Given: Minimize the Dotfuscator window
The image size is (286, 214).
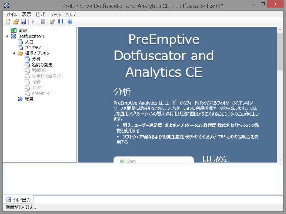Looking at the screenshot, I should (253, 4).
